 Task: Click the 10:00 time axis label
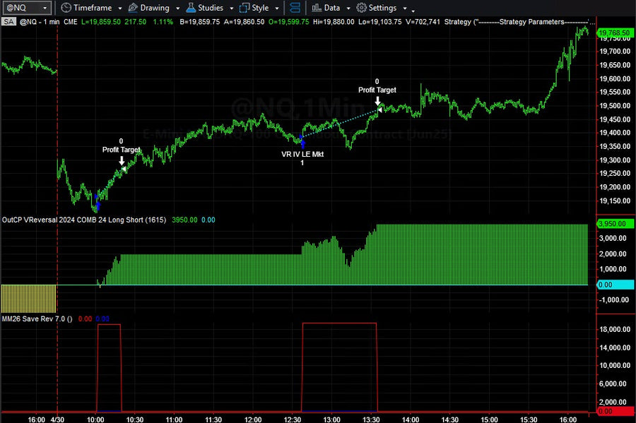pyautogui.click(x=95, y=419)
